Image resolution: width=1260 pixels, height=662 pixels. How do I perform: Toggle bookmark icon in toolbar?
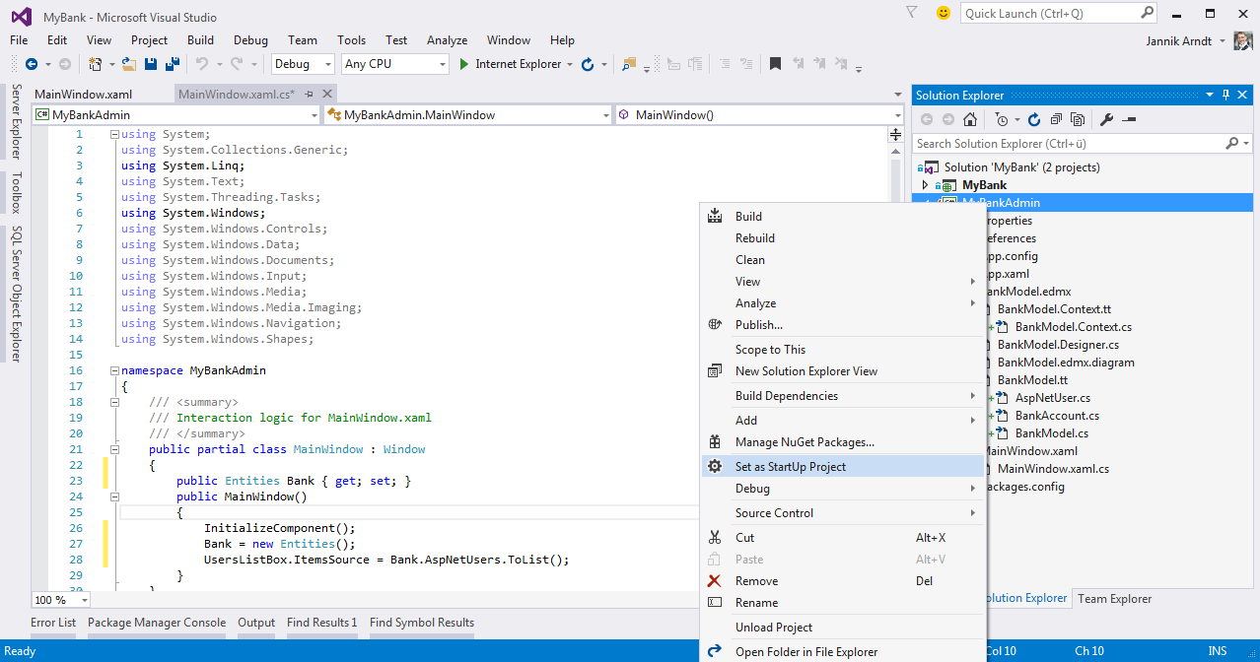tap(776, 64)
